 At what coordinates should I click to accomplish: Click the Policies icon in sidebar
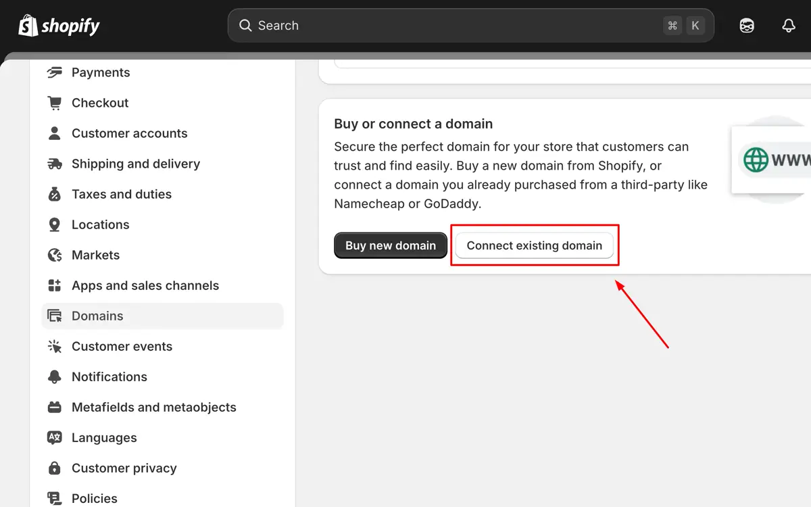[x=55, y=498]
